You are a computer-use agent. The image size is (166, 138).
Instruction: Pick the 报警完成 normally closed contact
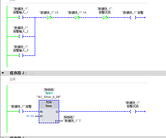[105, 18]
